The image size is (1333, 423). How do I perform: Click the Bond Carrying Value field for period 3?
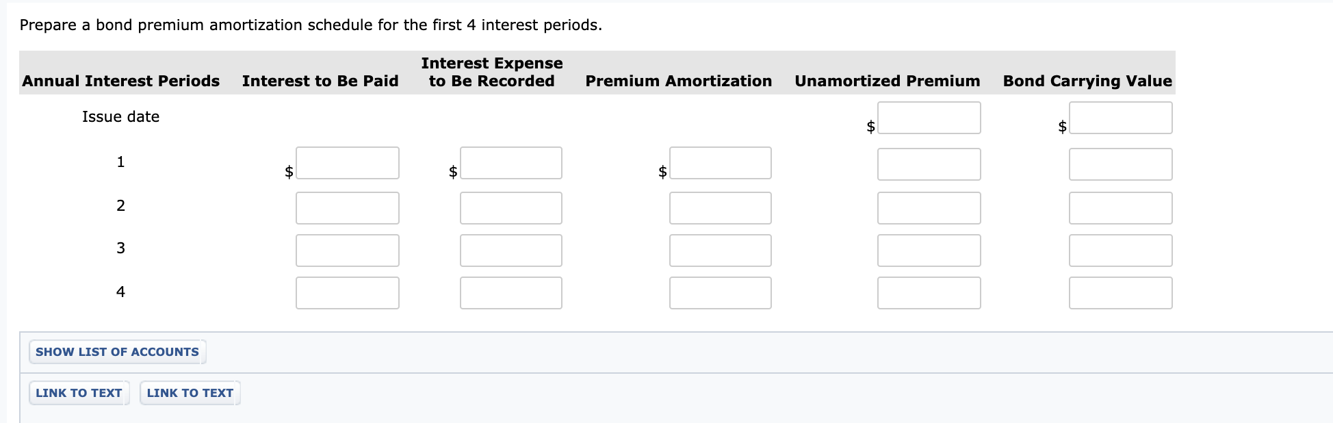coord(1120,251)
